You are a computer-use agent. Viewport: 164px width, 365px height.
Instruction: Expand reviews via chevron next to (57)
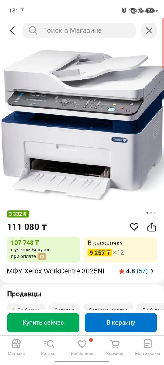point(152,271)
